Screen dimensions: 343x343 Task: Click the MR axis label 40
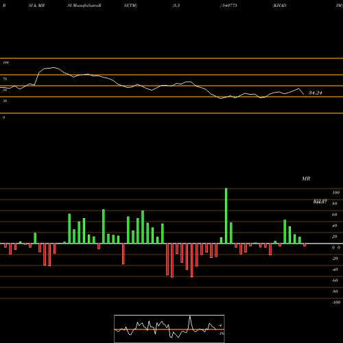[x=335, y=226]
